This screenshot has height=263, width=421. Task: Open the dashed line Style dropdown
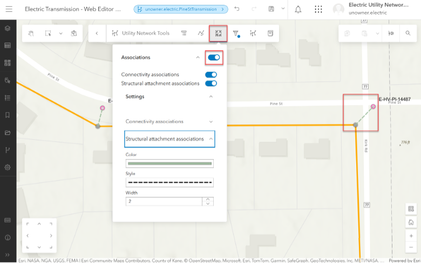coord(169,183)
